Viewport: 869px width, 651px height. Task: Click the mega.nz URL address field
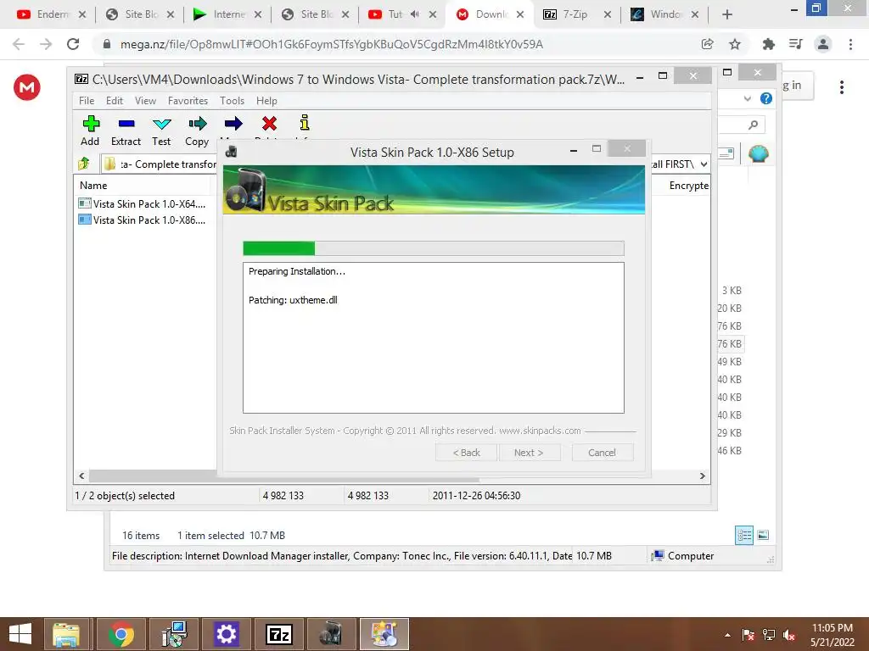[332, 44]
